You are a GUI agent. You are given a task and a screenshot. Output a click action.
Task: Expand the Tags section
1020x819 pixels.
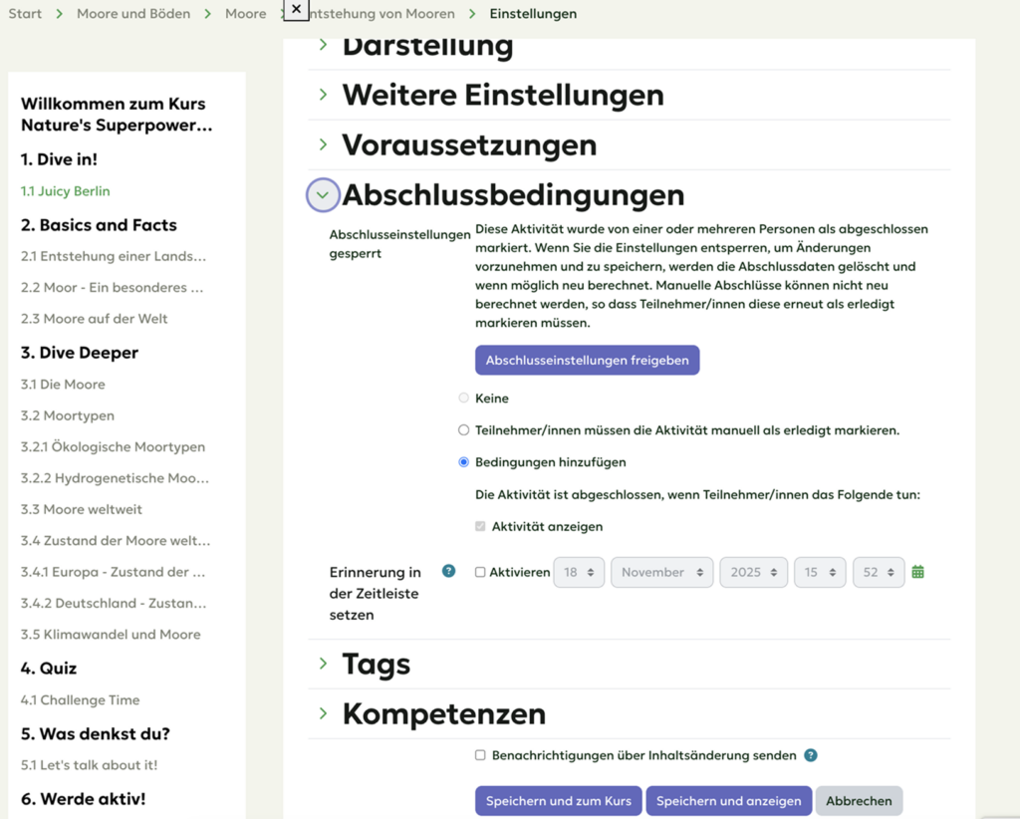[x=323, y=664]
